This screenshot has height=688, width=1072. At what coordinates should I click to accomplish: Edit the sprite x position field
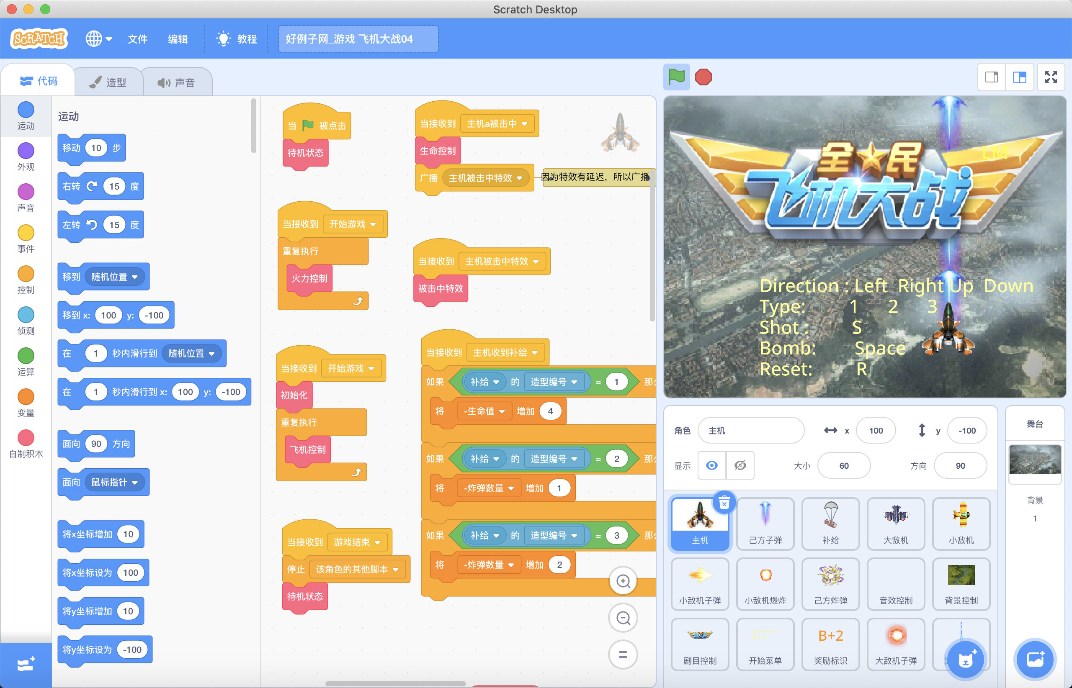tap(876, 430)
